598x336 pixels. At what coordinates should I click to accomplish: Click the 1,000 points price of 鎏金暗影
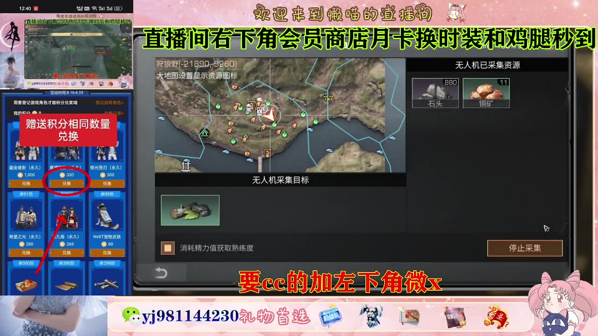click(26, 175)
